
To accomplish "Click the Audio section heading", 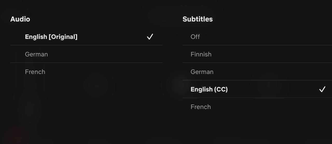I will pyautogui.click(x=20, y=19).
